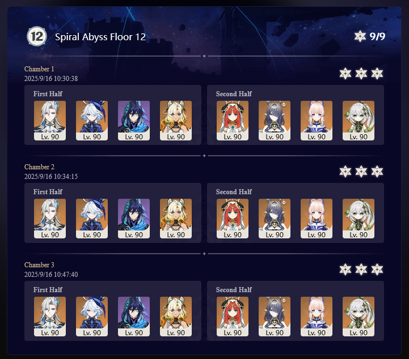Select pink-haired character in Chamber 1 Second Half

(317, 121)
